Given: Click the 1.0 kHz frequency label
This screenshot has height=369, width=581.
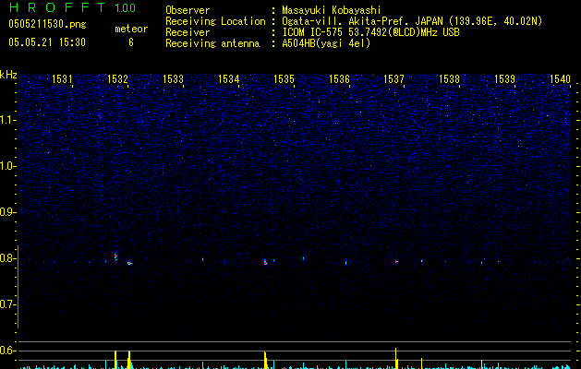Looking at the screenshot, I should 7,166.
